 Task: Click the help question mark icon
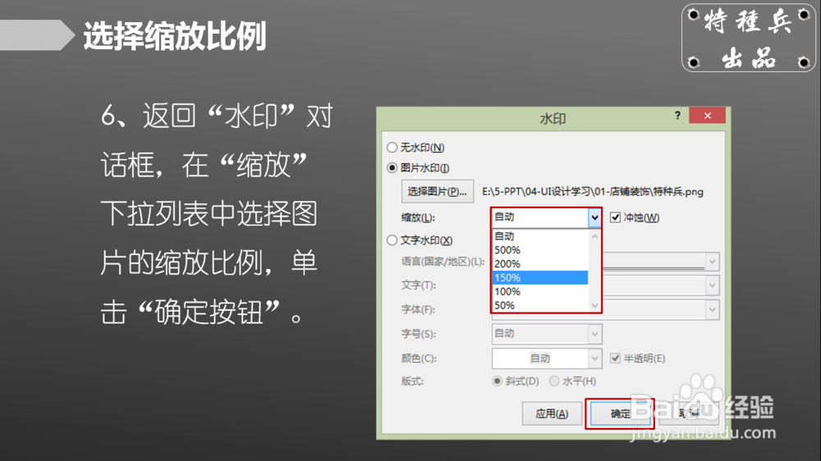click(677, 116)
